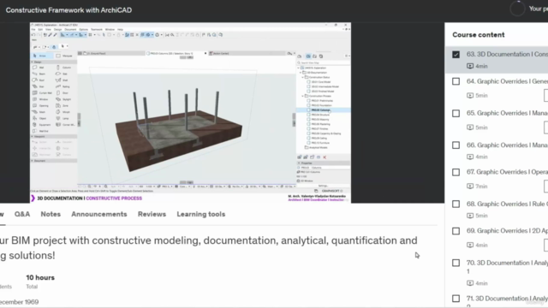Open the Reviews tab

coord(152,214)
